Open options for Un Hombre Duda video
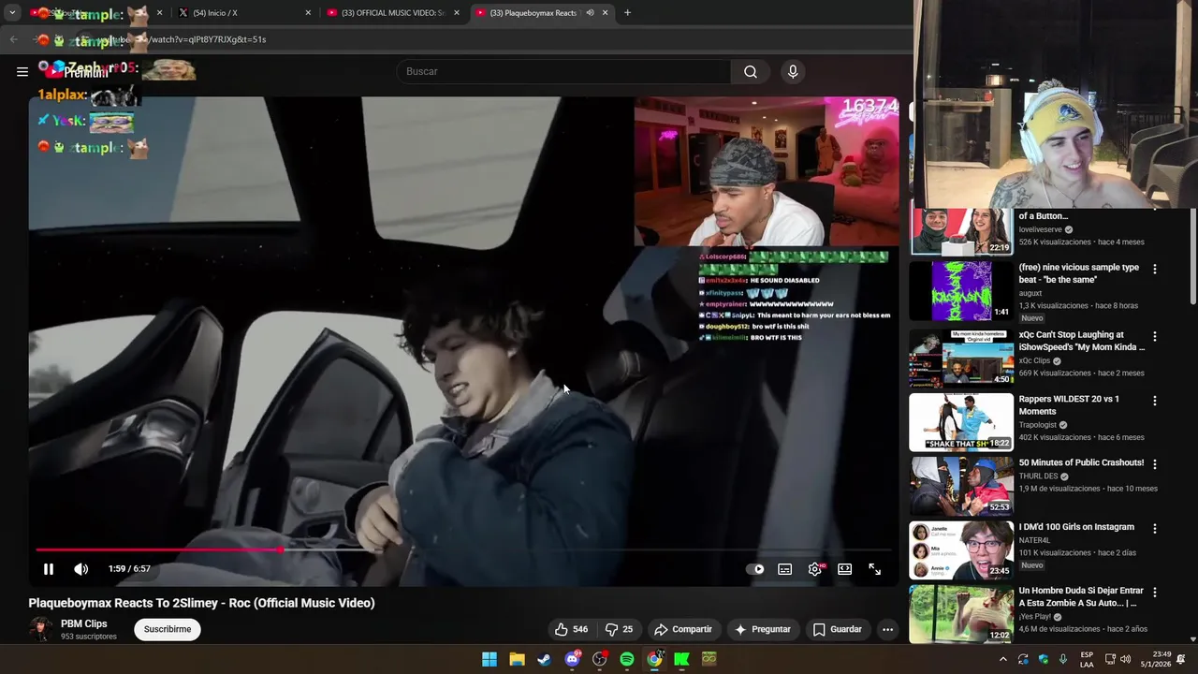 pos(1154,593)
